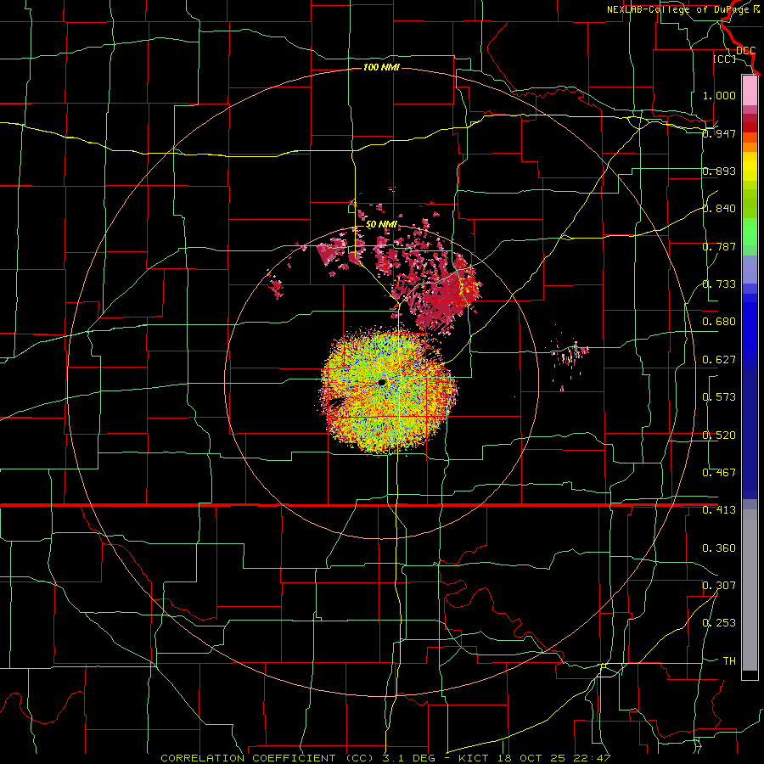Click the 0.413 legend value
Viewport: 764px width, 764px height.
click(x=719, y=510)
